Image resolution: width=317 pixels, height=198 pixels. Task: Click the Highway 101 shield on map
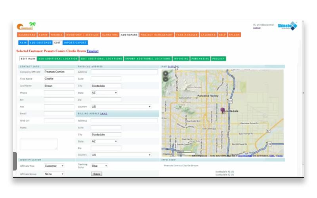(230, 101)
